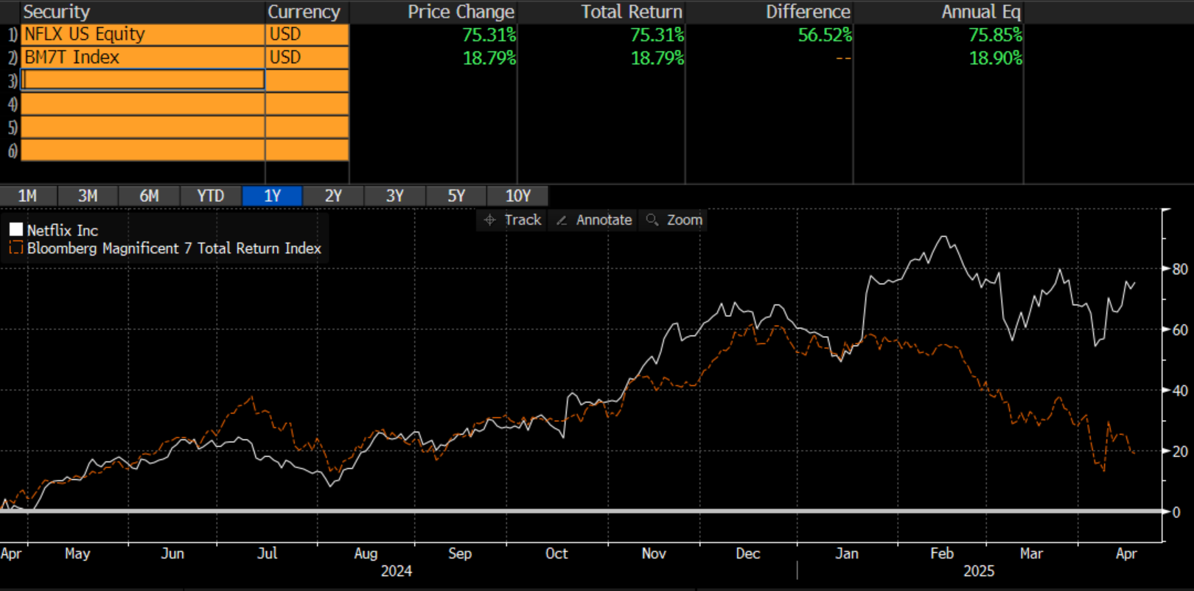Click the Annual Eq column header
This screenshot has height=591, width=1194.
[x=980, y=12]
